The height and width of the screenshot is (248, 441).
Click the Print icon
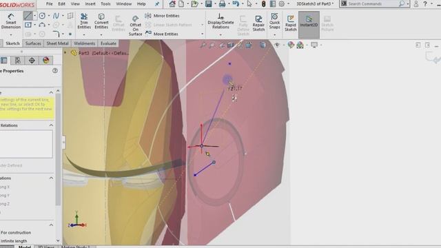(x=222, y=4)
